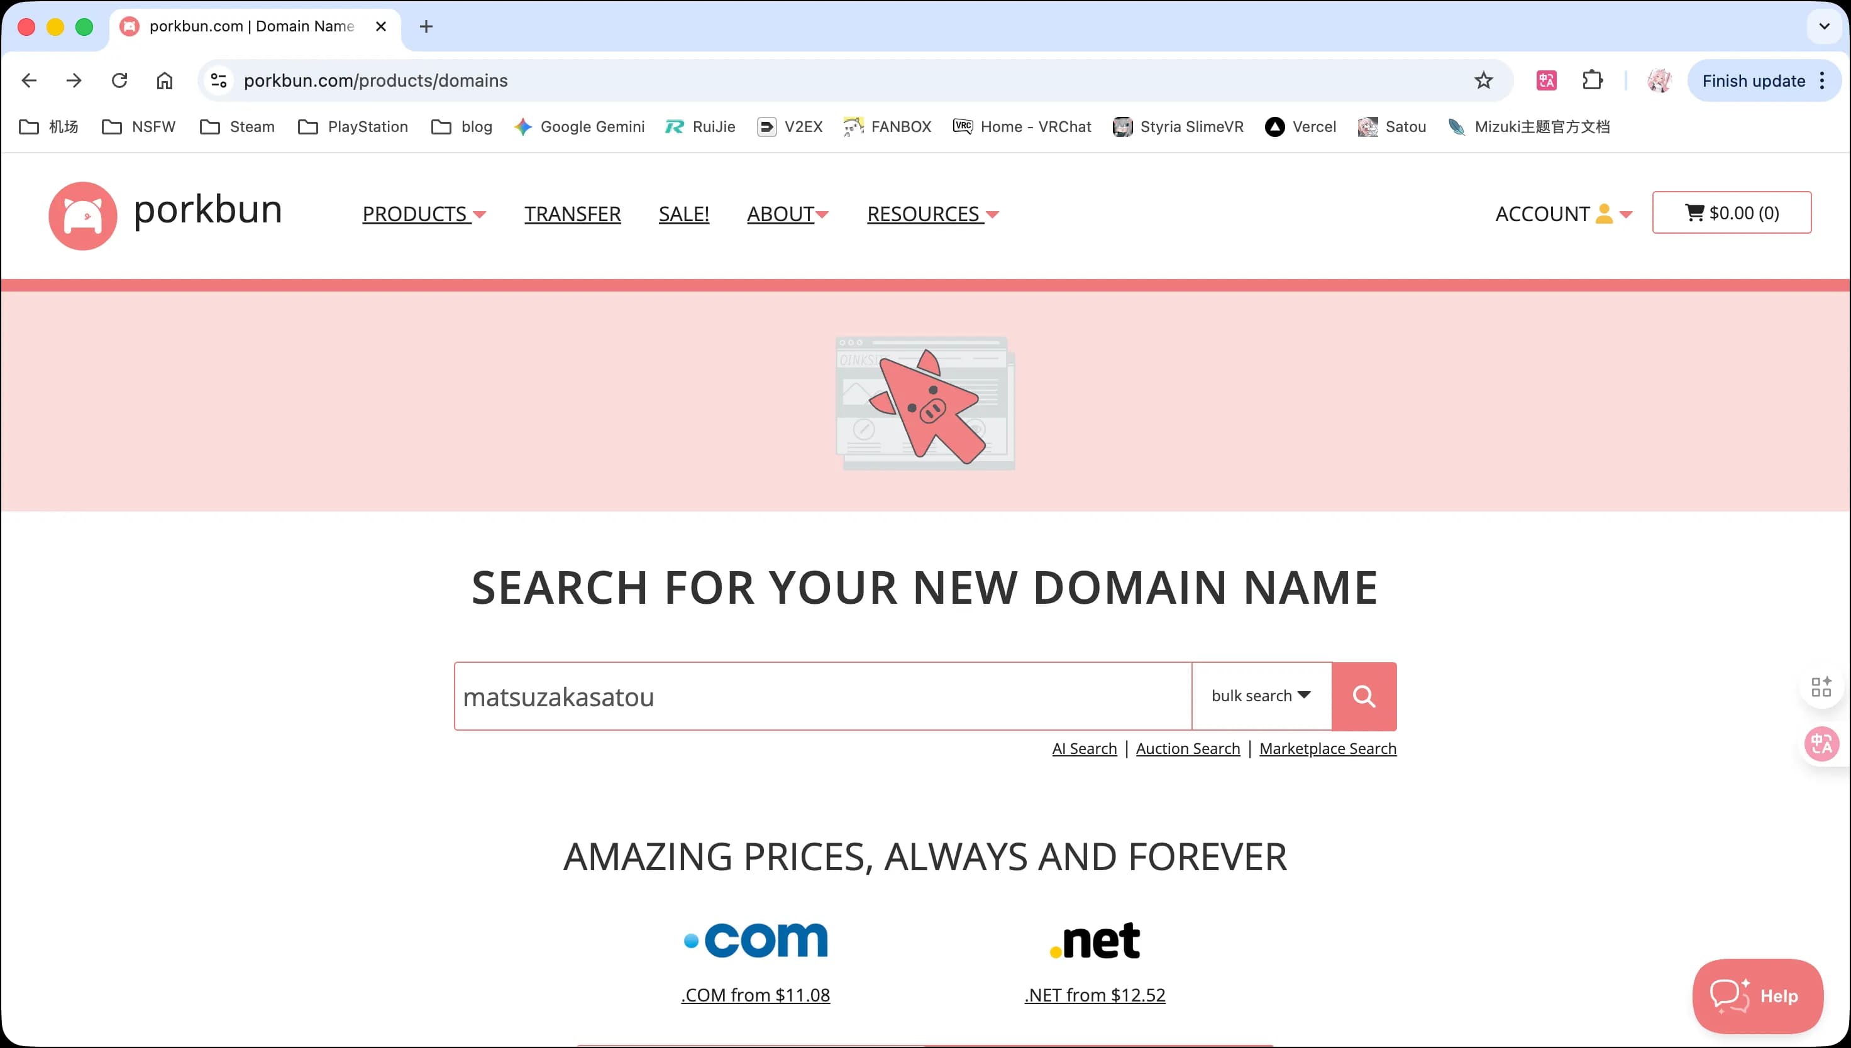The width and height of the screenshot is (1851, 1048).
Task: Expand the bulk search dropdown
Action: click(1261, 696)
